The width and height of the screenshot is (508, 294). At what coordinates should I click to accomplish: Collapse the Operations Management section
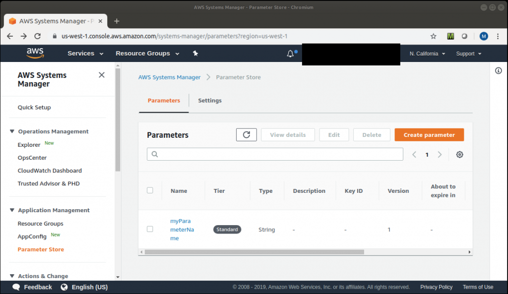[12, 131]
